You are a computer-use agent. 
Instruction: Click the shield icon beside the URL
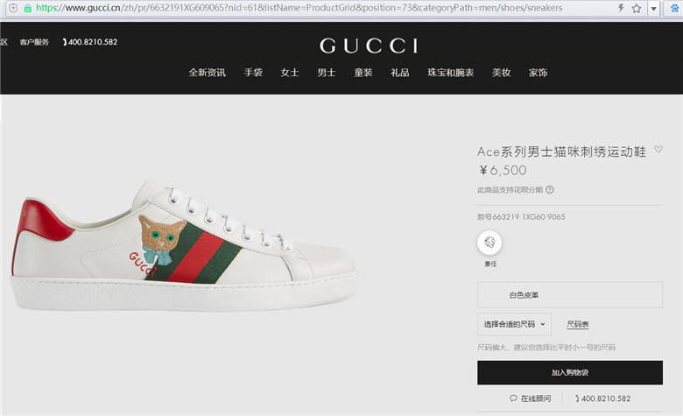click(13, 8)
